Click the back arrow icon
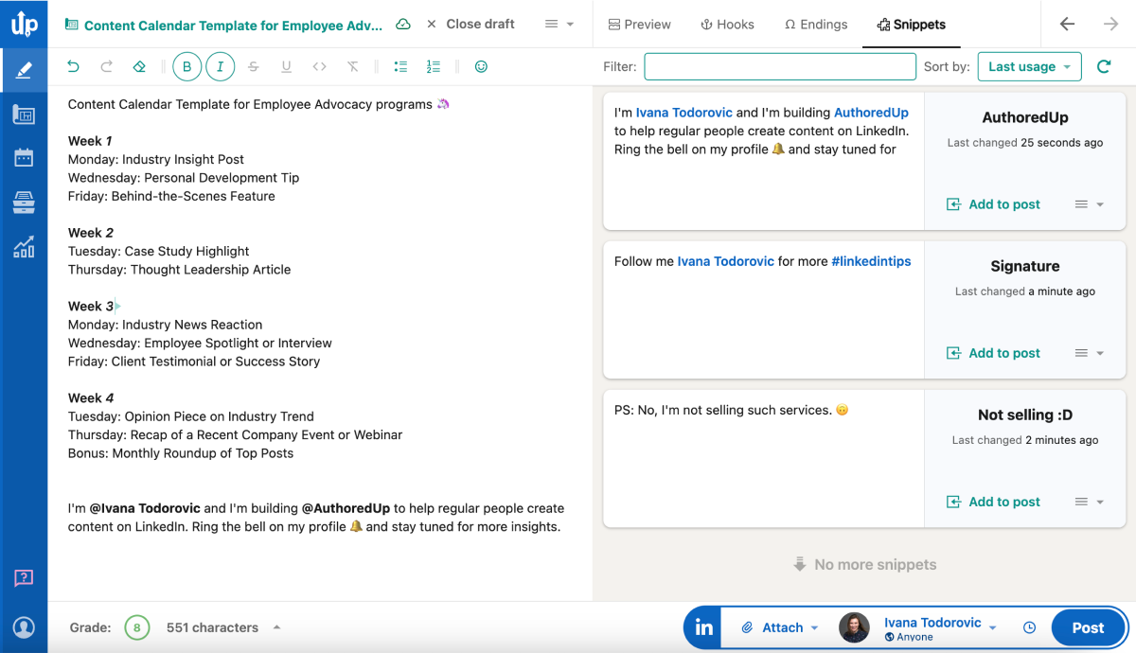The width and height of the screenshot is (1136, 653). click(1067, 24)
